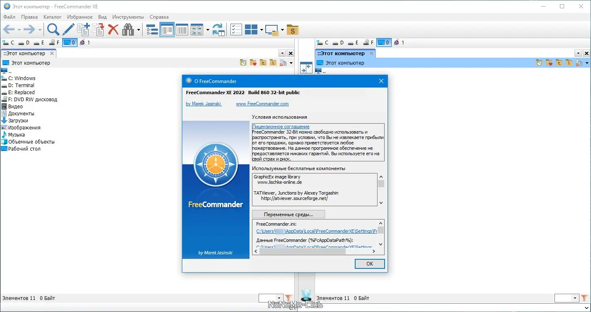The width and height of the screenshot is (591, 312).
Task: Switch to the highlighted details view mode
Action: tap(167, 29)
